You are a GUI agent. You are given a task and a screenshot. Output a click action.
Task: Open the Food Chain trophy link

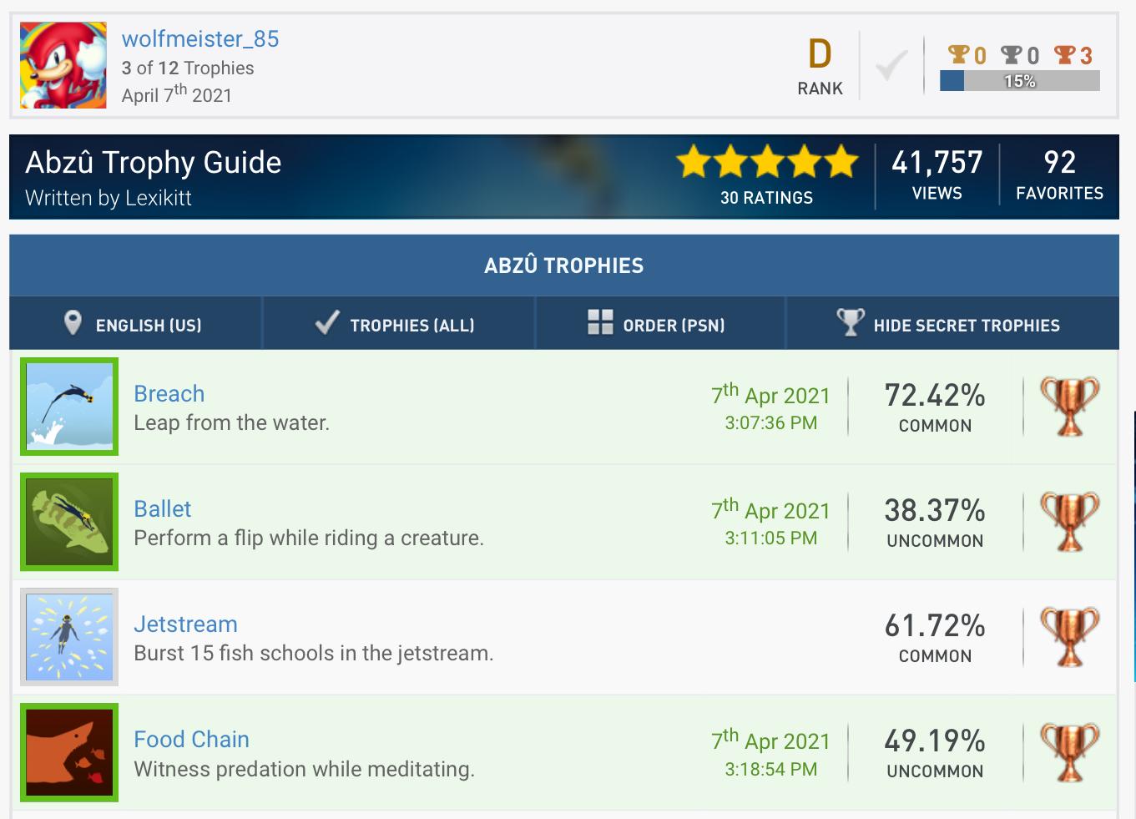pyautogui.click(x=192, y=740)
